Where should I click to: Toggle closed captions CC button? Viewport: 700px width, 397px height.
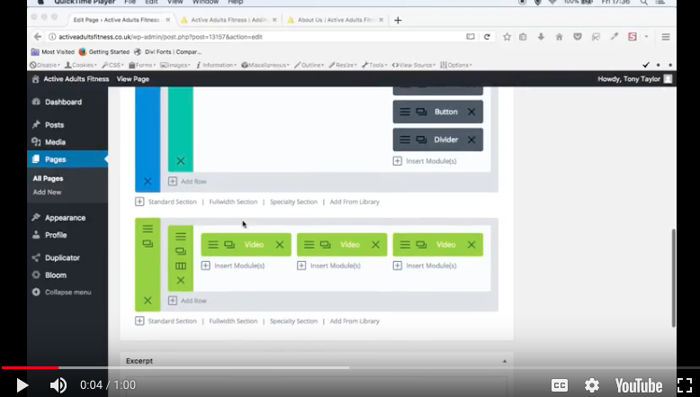(x=560, y=385)
